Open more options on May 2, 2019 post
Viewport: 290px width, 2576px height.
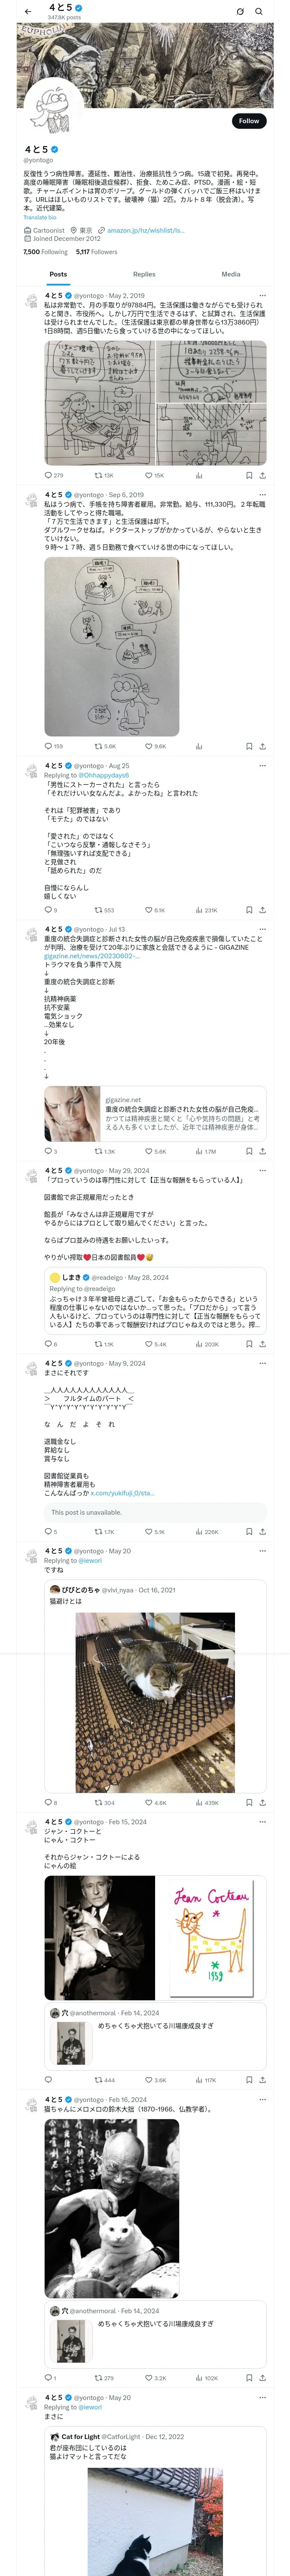coord(262,296)
